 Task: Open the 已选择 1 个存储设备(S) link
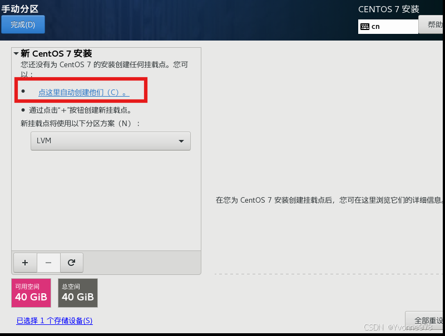[x=55, y=320]
